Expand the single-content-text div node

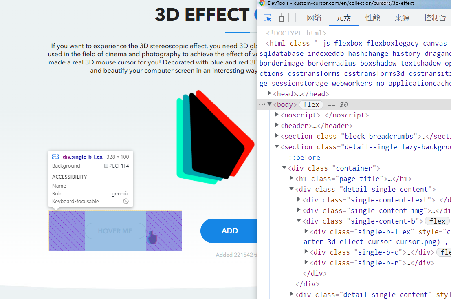tap(299, 199)
